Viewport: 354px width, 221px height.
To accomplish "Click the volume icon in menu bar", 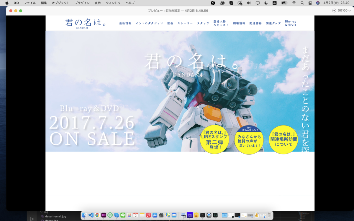I will tap(249, 3).
